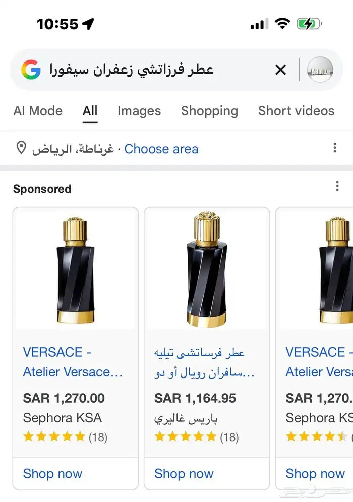Open the Shopping tab

pyautogui.click(x=209, y=111)
